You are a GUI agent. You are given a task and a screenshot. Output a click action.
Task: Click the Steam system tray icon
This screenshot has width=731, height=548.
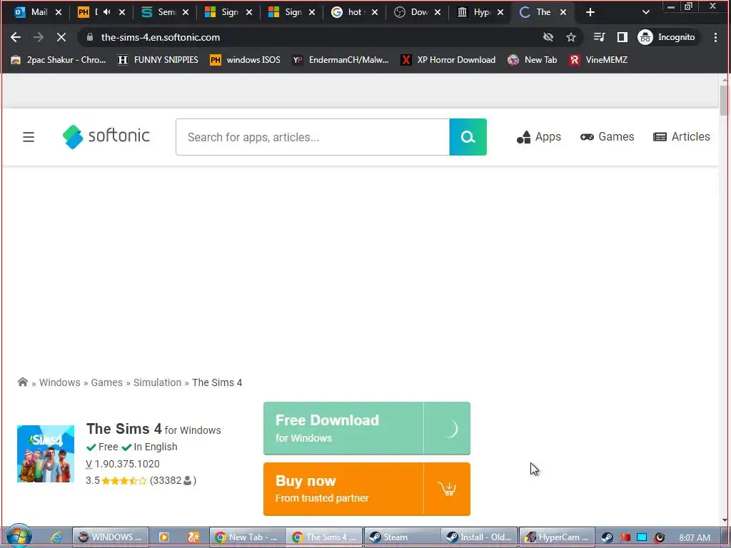click(607, 537)
